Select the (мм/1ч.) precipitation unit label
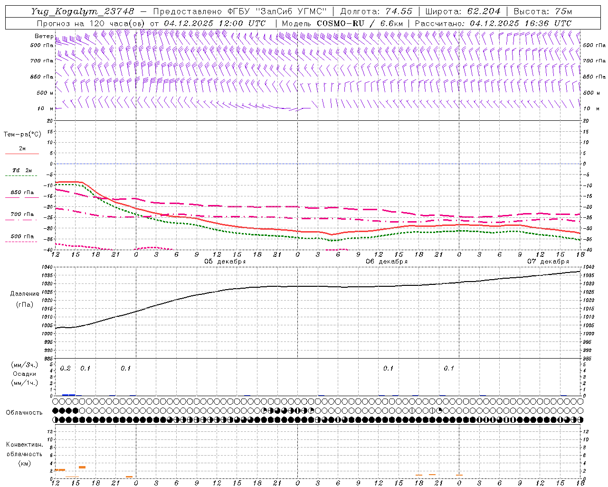 [25, 383]
